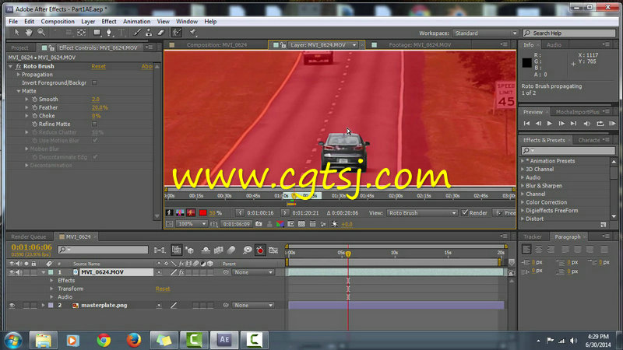Open the Workspace Standard dropdown
This screenshot has height=350, width=623.
pos(485,33)
